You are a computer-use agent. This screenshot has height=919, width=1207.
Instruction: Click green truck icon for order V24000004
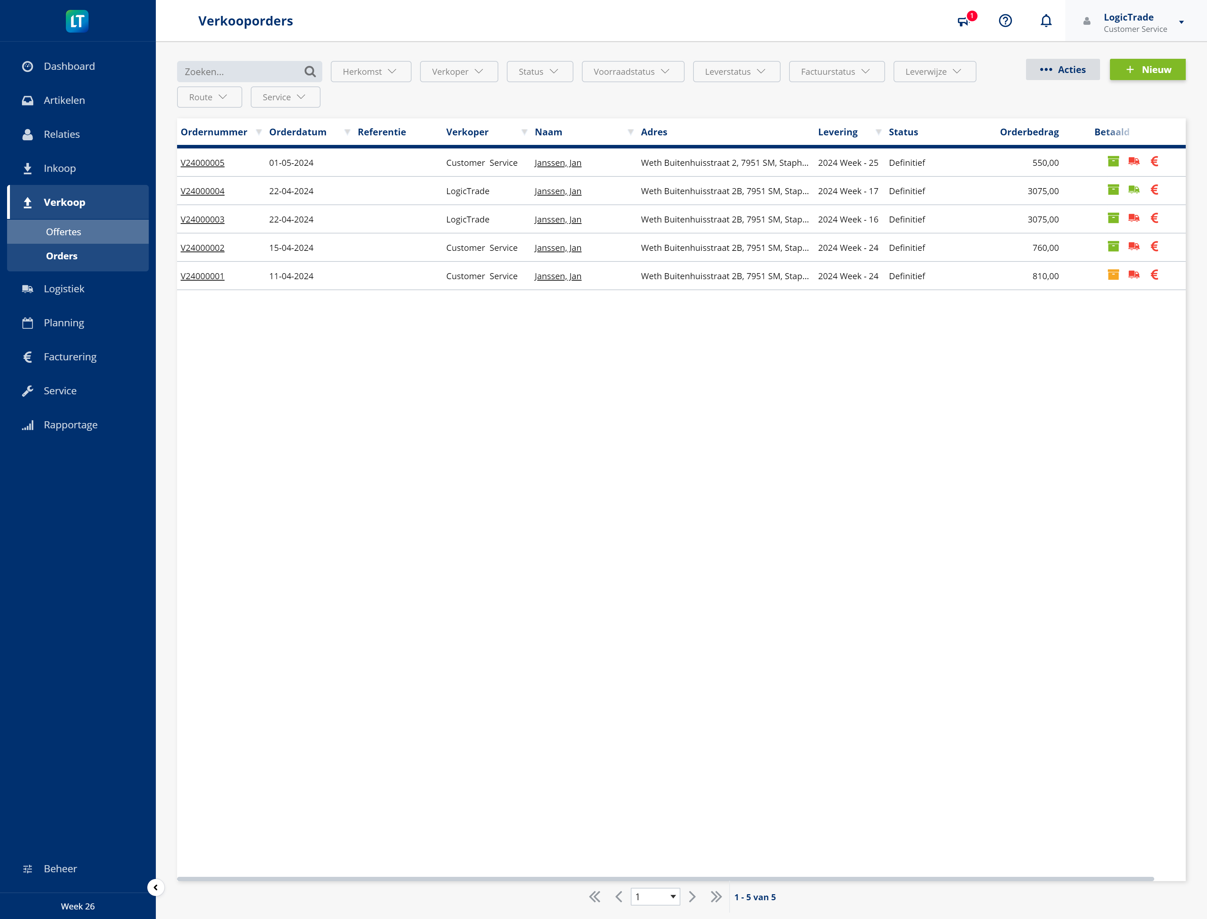1134,190
